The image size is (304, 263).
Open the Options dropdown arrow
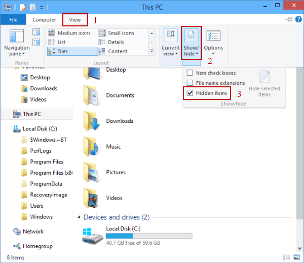point(213,54)
